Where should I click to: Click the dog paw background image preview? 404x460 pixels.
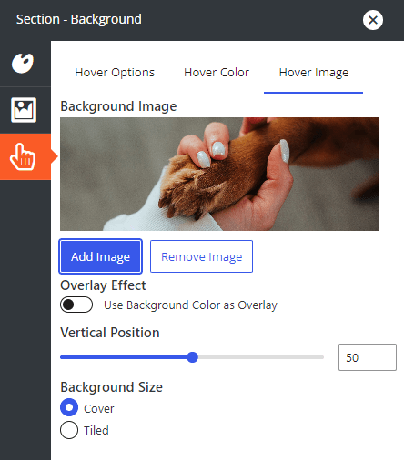tap(219, 174)
